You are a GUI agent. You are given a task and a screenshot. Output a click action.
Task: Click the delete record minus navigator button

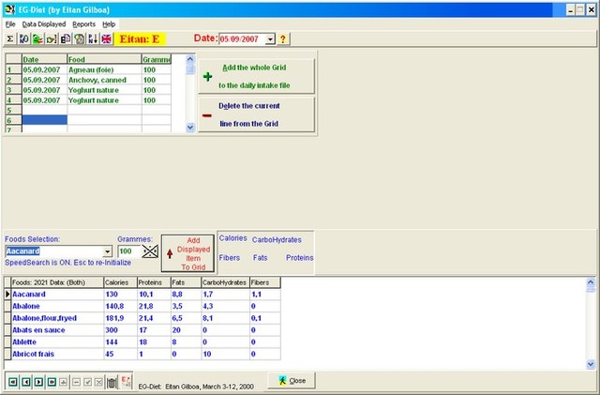76,382
